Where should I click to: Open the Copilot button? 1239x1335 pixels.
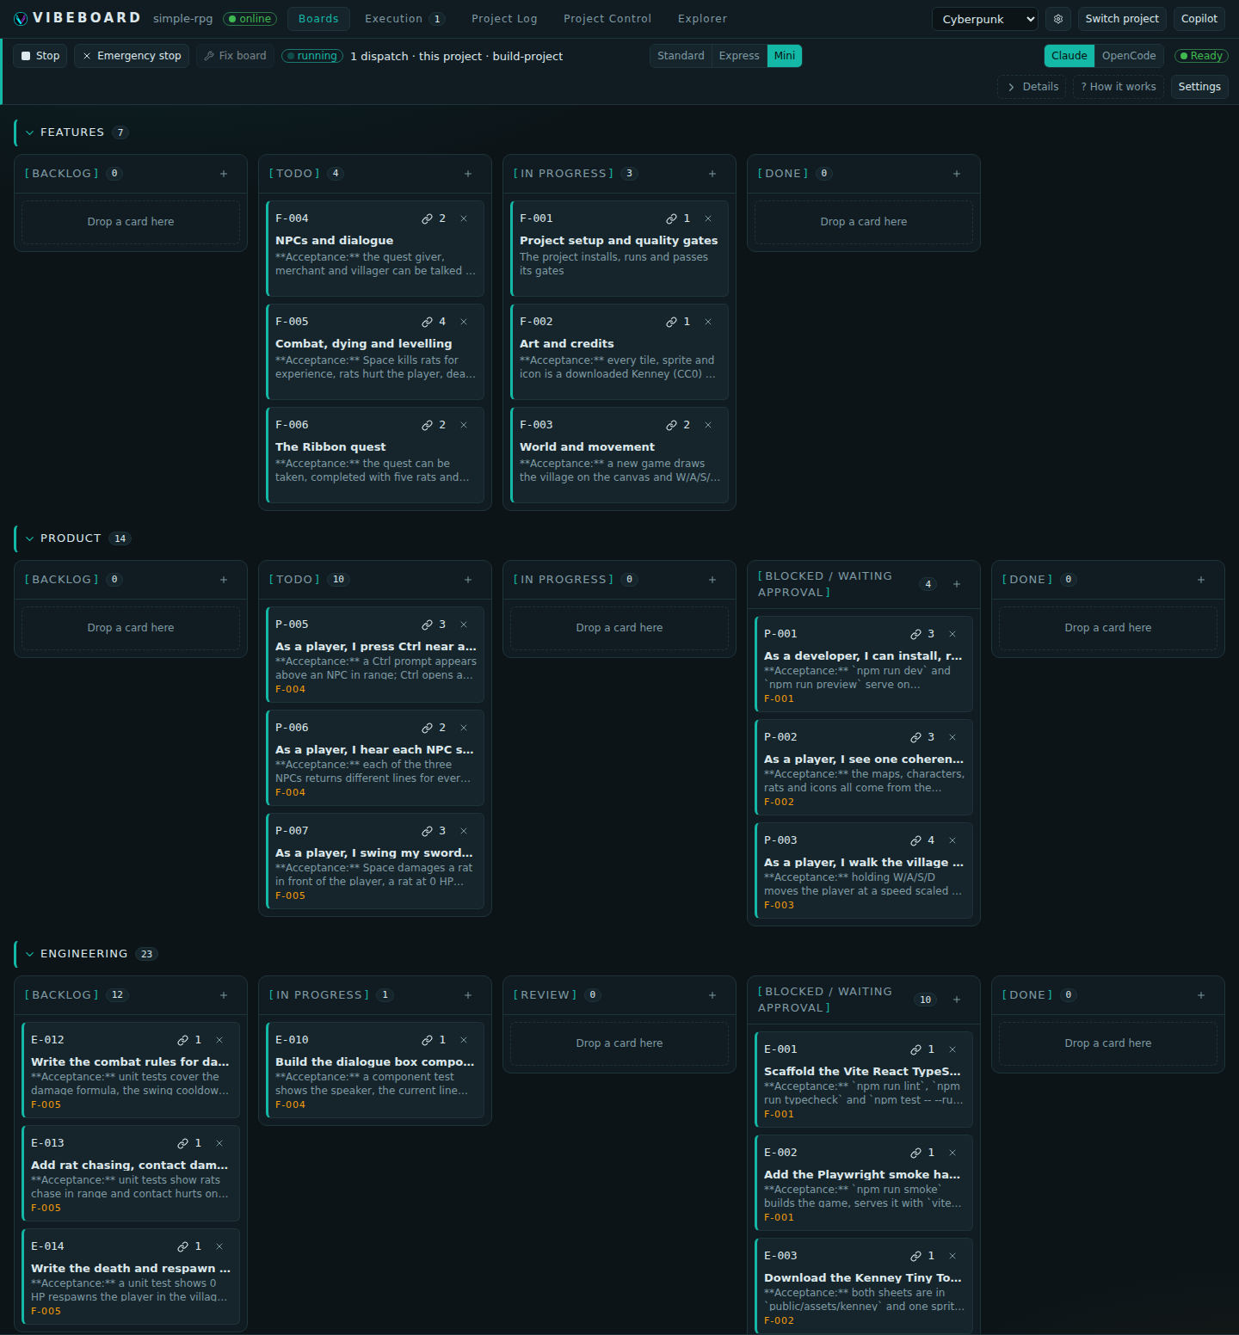click(1199, 19)
